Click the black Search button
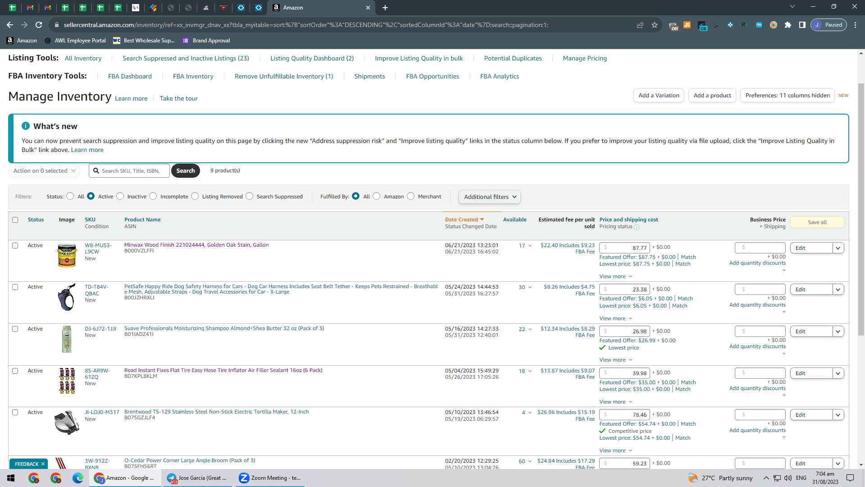 pos(186,171)
